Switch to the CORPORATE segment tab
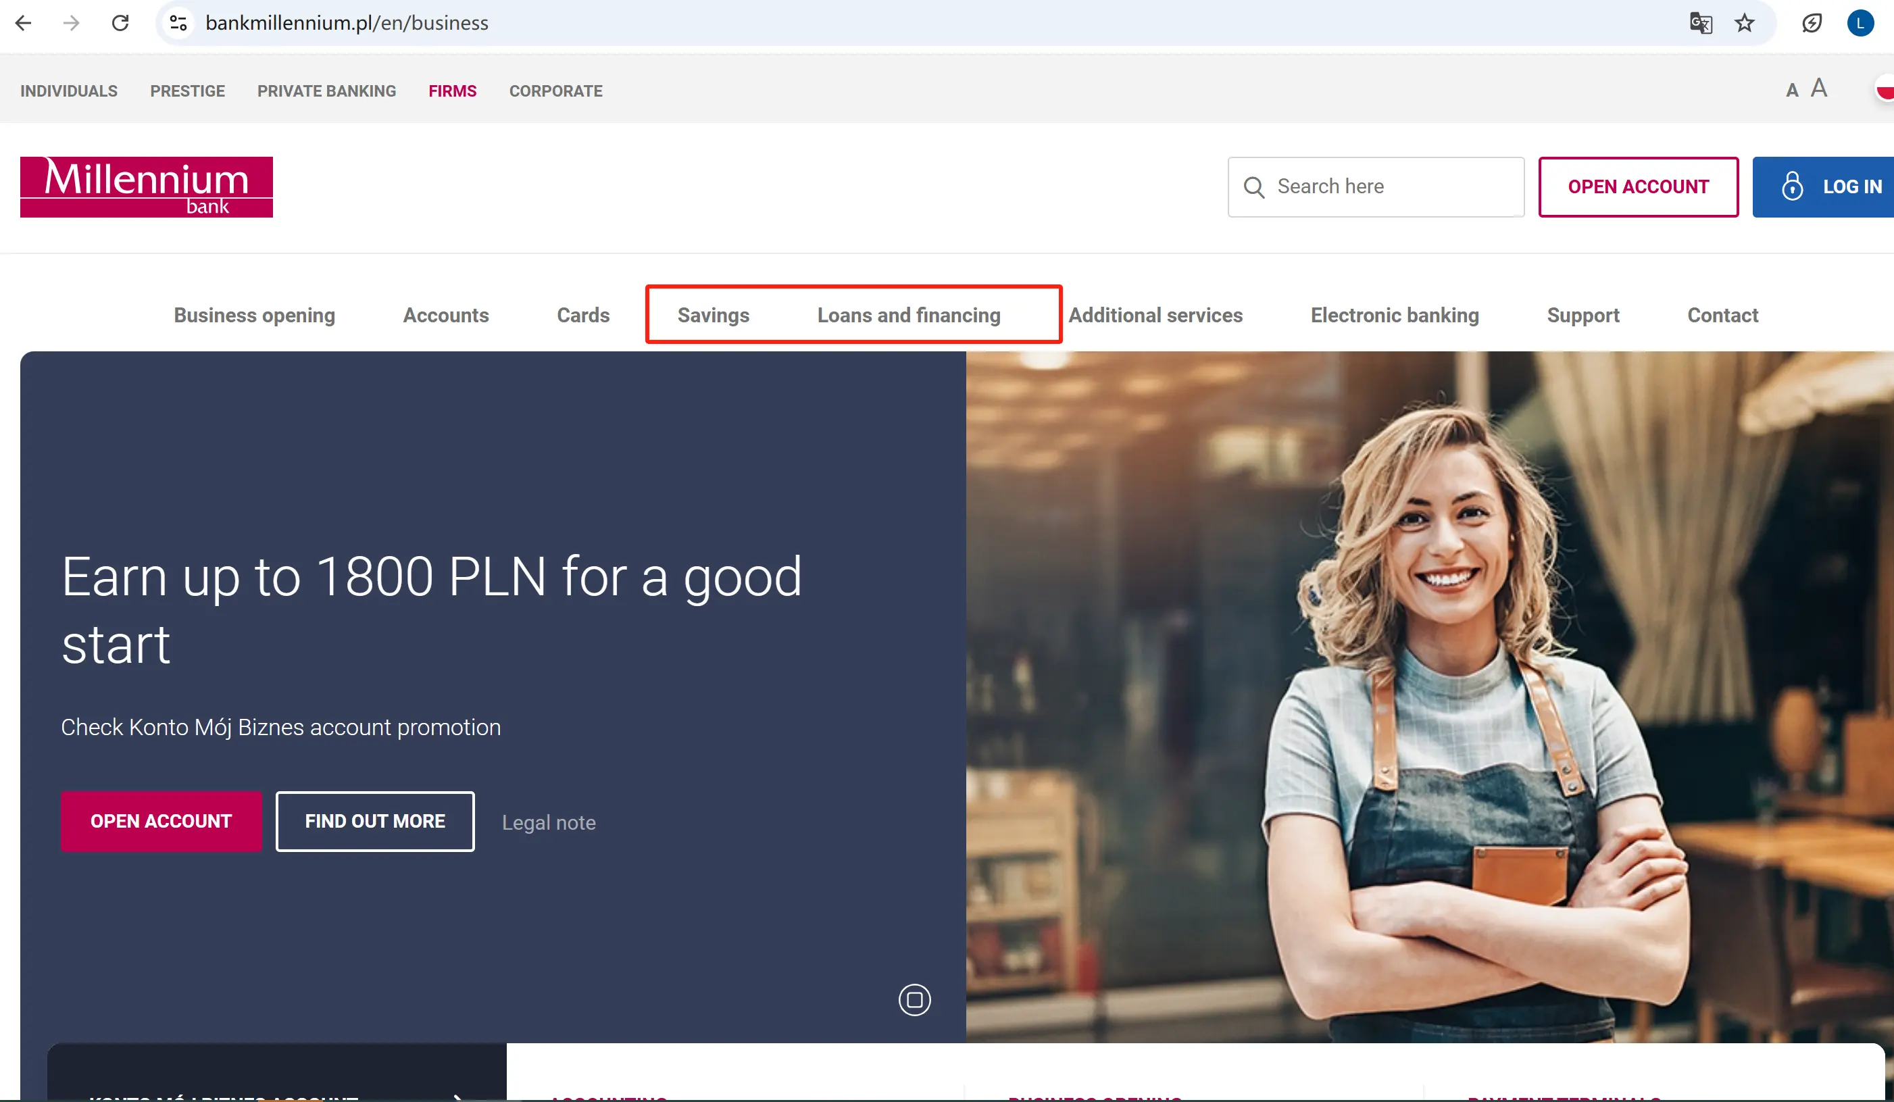The width and height of the screenshot is (1894, 1102). tap(555, 91)
